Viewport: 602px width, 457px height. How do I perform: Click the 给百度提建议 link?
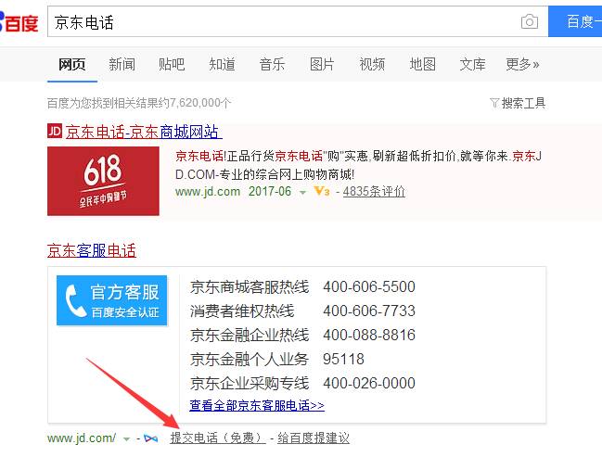(x=314, y=438)
